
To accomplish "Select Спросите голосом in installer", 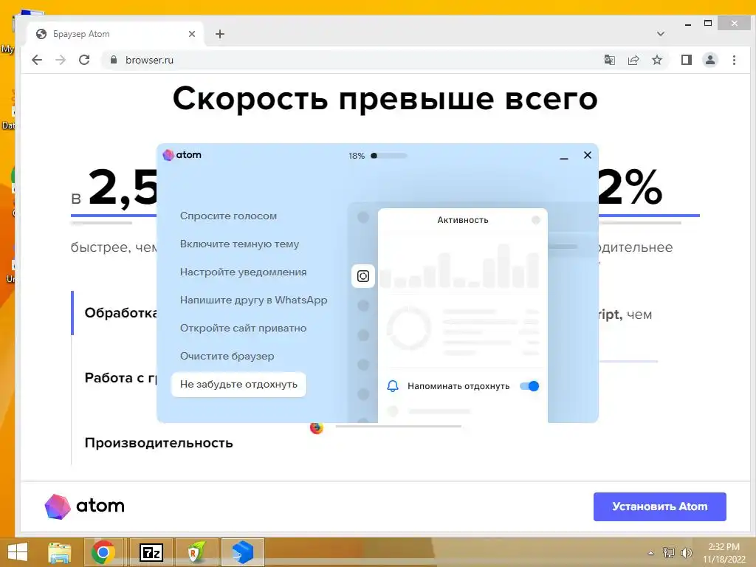I will [229, 216].
